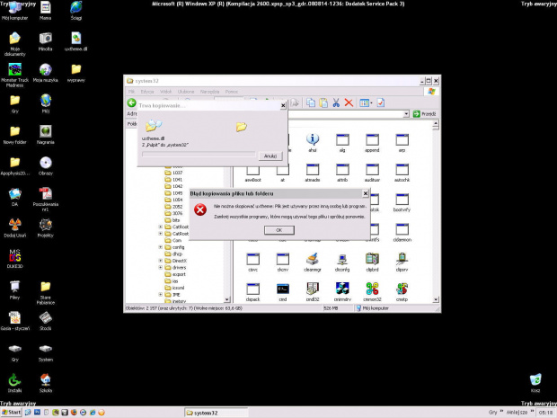
Task: Select the cliconfg file icon
Action: pyautogui.click(x=342, y=262)
